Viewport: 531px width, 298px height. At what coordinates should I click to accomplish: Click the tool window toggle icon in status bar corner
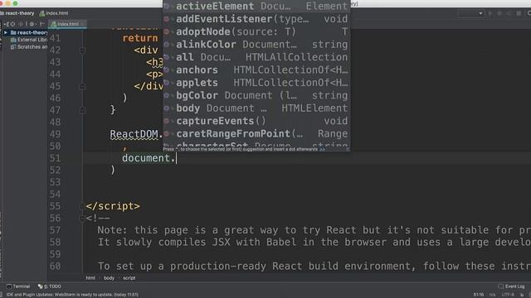tap(2, 295)
